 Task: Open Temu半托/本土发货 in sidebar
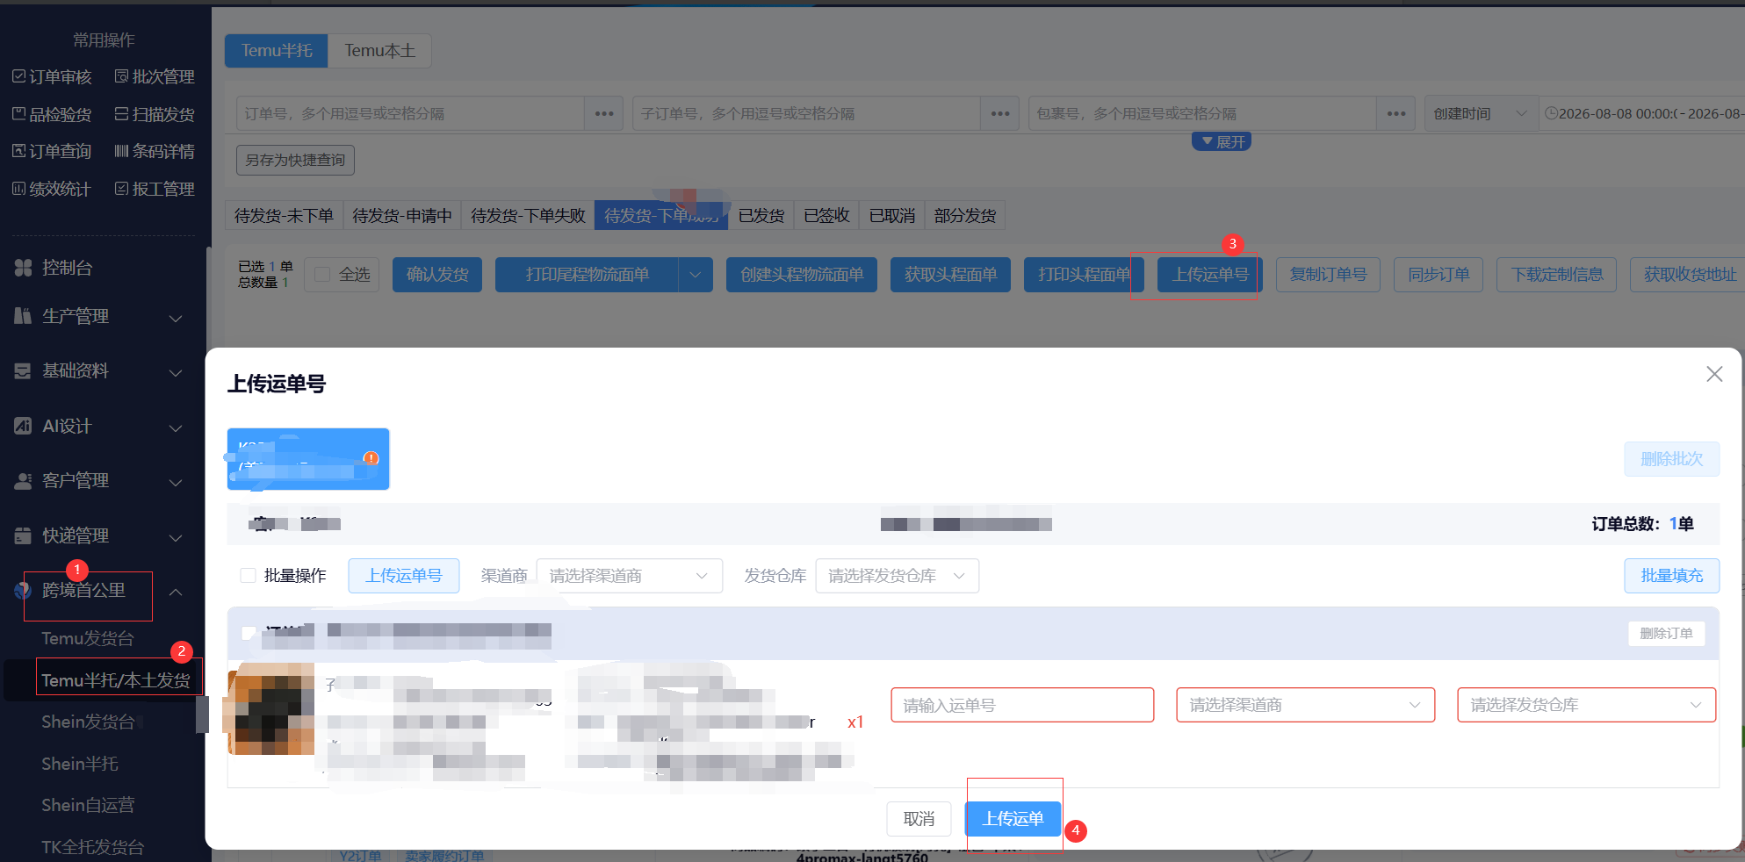(x=116, y=680)
